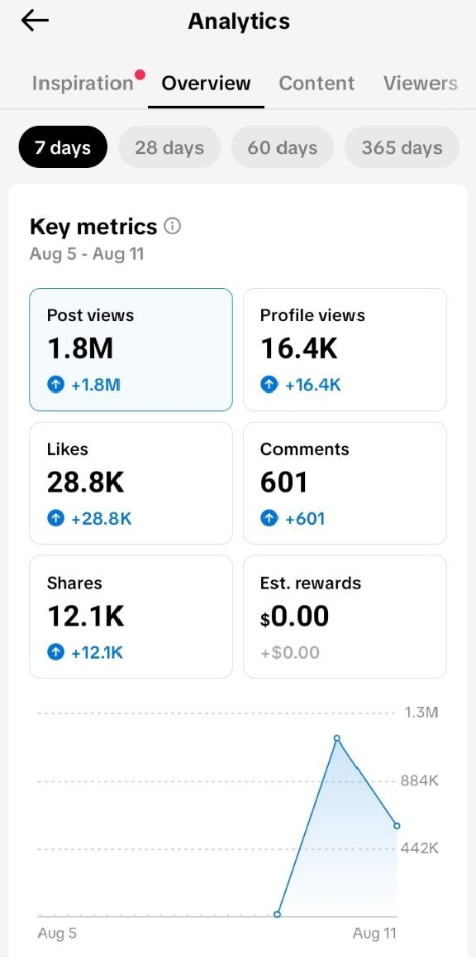Click the Comments increase arrow icon

pyautogui.click(x=269, y=519)
